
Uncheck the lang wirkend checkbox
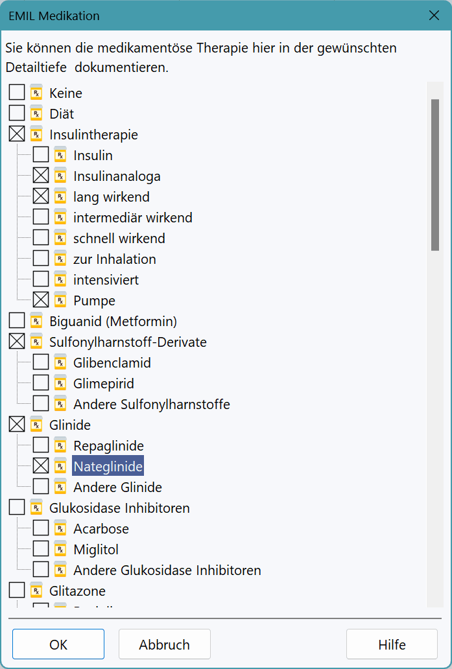tap(41, 196)
